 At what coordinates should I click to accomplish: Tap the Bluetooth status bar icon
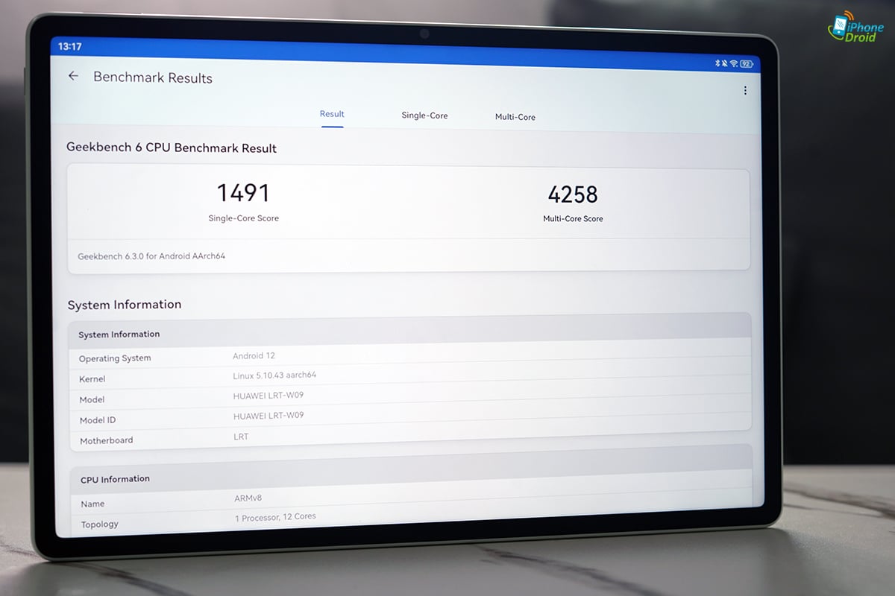point(717,64)
